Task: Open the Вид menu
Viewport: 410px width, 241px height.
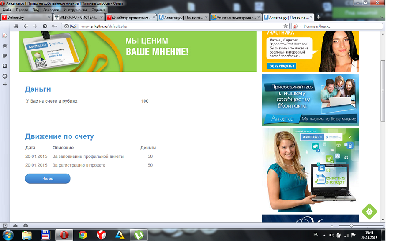Action: point(36,10)
